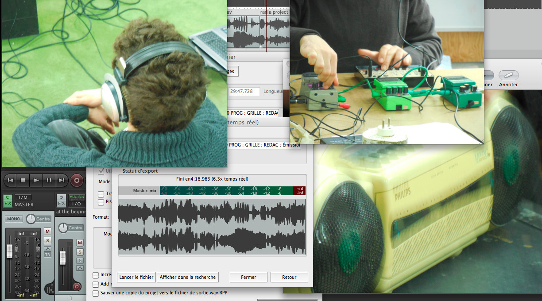Click the 29:47.728 time field
Screen dimensions: 542x301
coord(244,91)
